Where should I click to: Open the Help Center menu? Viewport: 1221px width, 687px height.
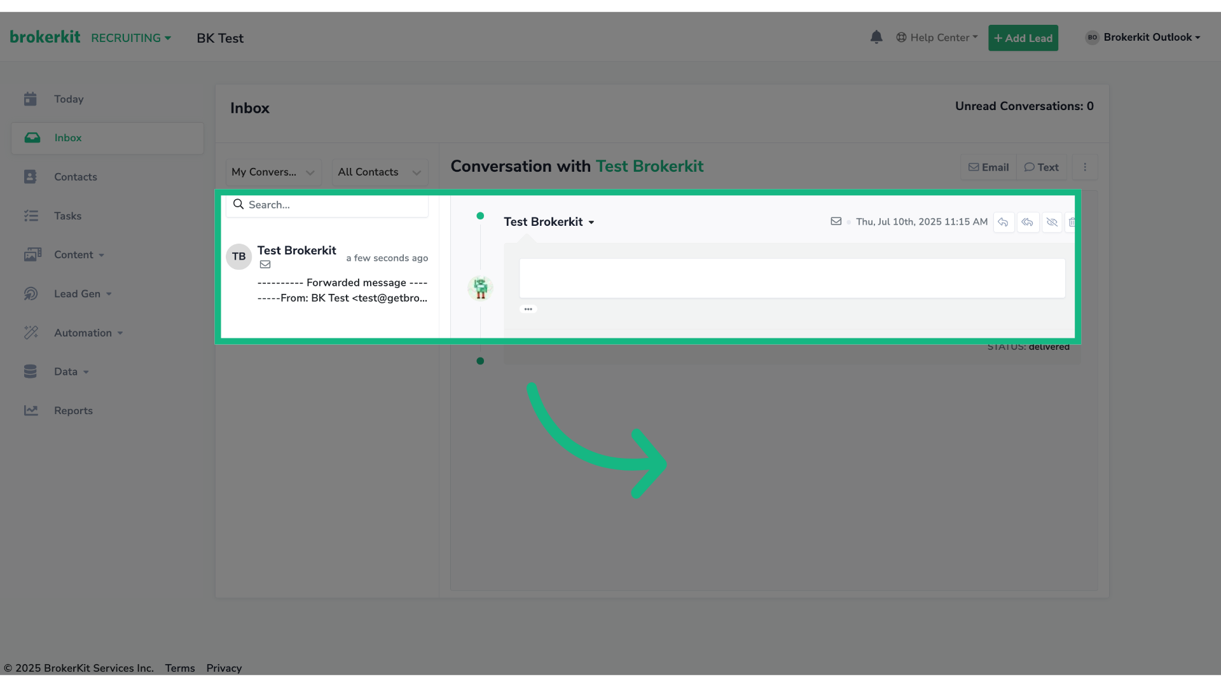coord(937,38)
